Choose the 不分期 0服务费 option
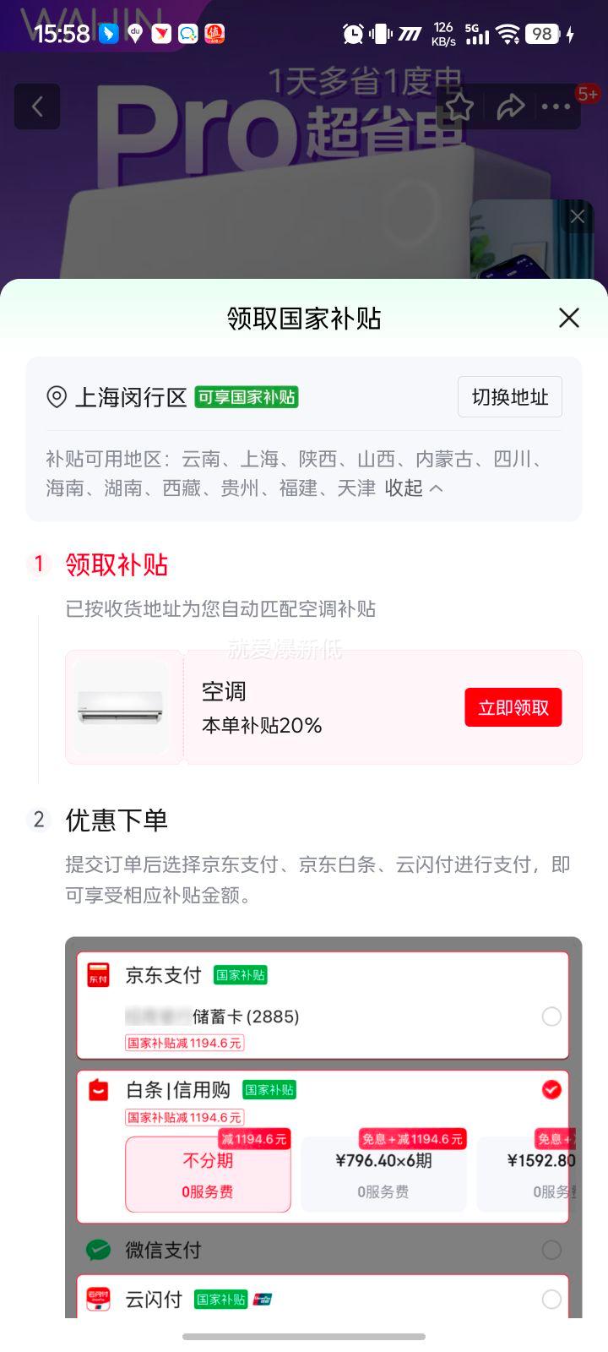The height and width of the screenshot is (1352, 608). pyautogui.click(x=208, y=1175)
